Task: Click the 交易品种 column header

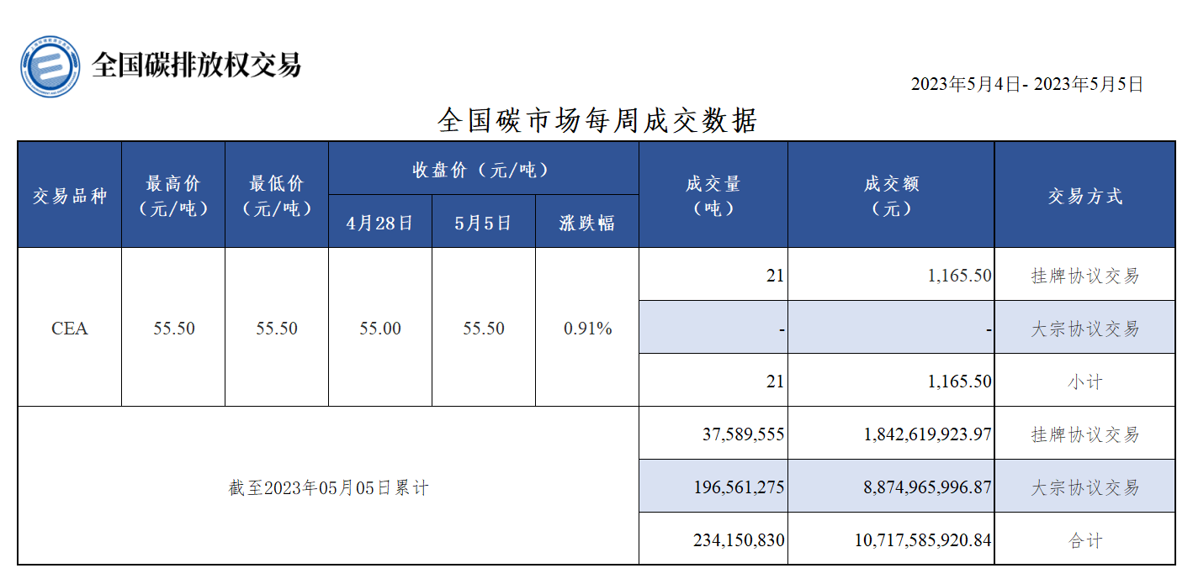Action: click(70, 195)
